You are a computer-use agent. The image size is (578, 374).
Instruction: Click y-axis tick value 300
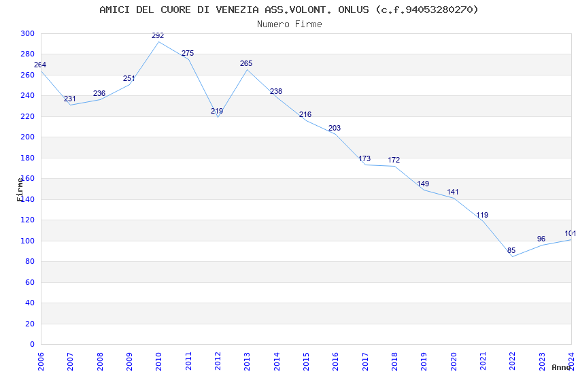click(x=28, y=33)
